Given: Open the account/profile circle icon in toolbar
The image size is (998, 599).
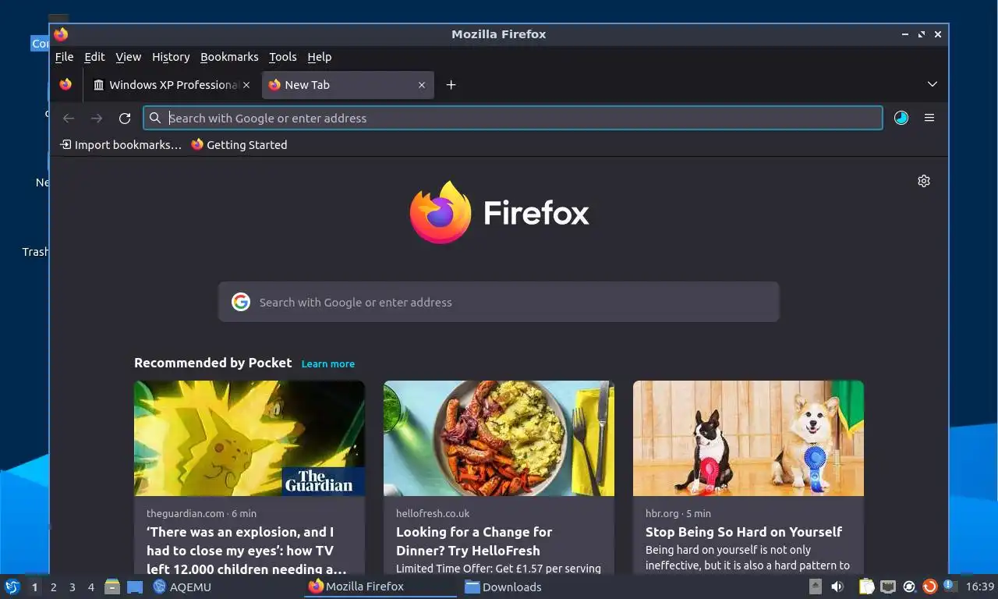Looking at the screenshot, I should pos(901,118).
